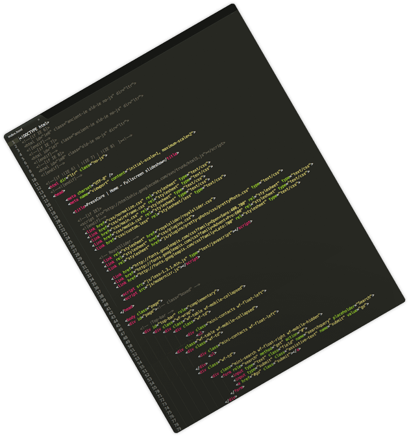Click the css/plugins.css stylesheet line
Viewport: 409px width, 437px height.
tap(149, 242)
